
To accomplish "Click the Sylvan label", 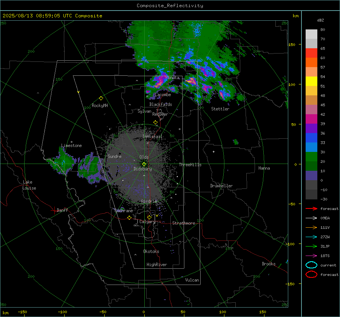I will coord(144,111).
